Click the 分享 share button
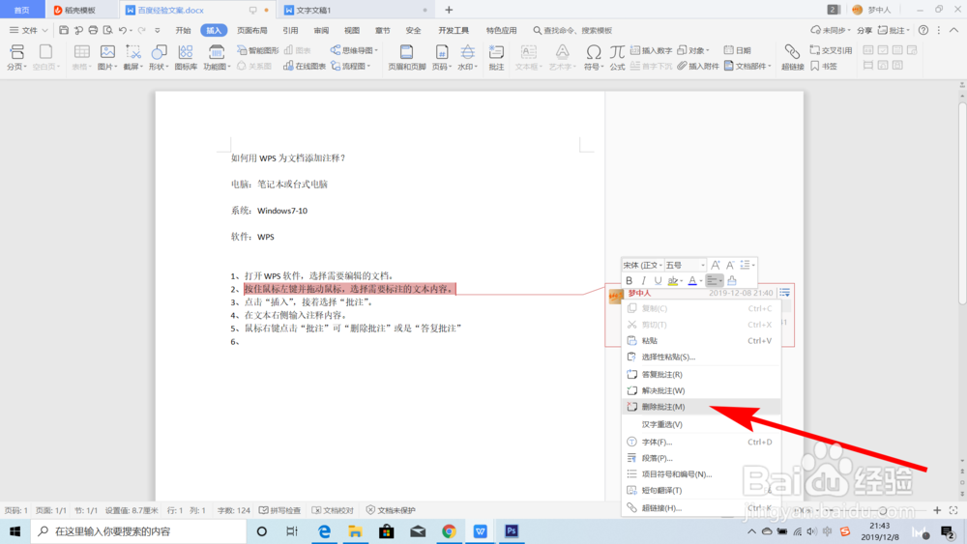 point(864,30)
